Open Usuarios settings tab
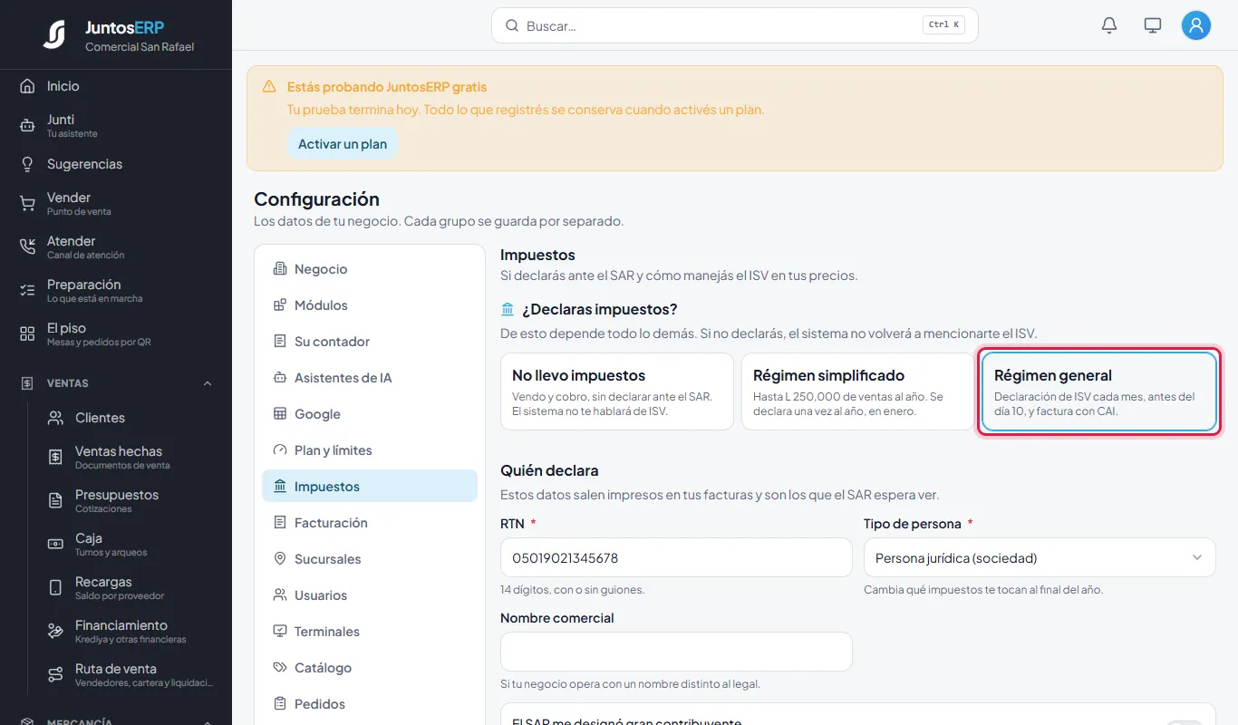Screen dimensions: 1238x725 point(370,595)
